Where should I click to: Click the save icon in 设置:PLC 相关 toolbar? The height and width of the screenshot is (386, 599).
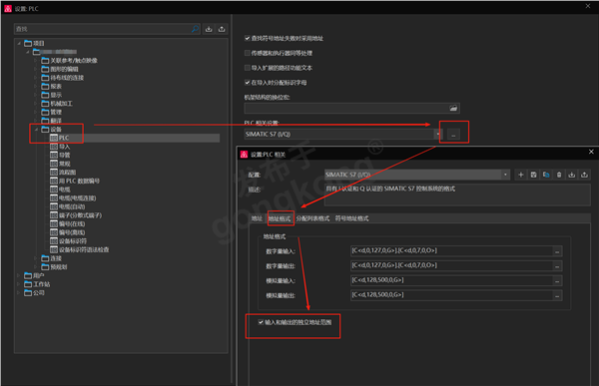click(x=534, y=175)
